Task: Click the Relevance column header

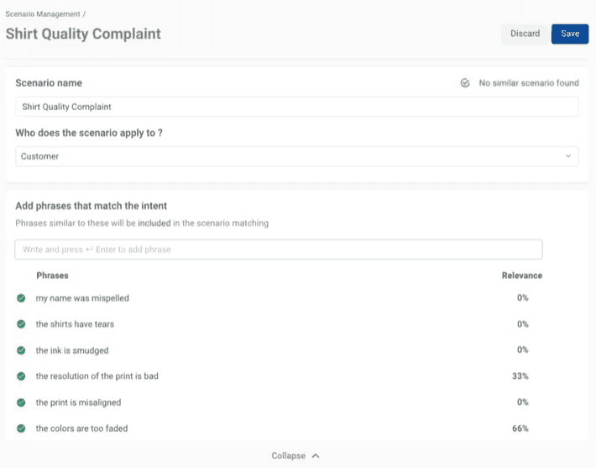Action: click(x=522, y=276)
